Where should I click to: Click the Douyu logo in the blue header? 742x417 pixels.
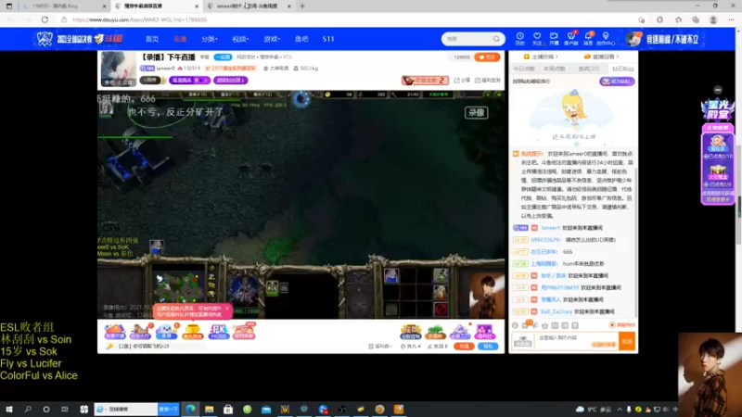click(x=109, y=39)
